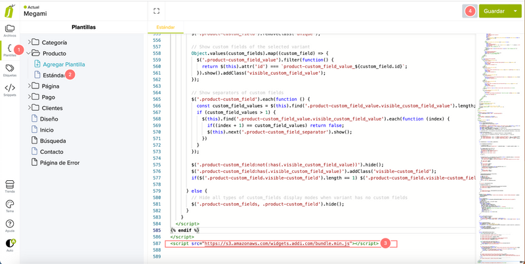
Task: Click the Ayuda help icon
Action: click(9, 225)
